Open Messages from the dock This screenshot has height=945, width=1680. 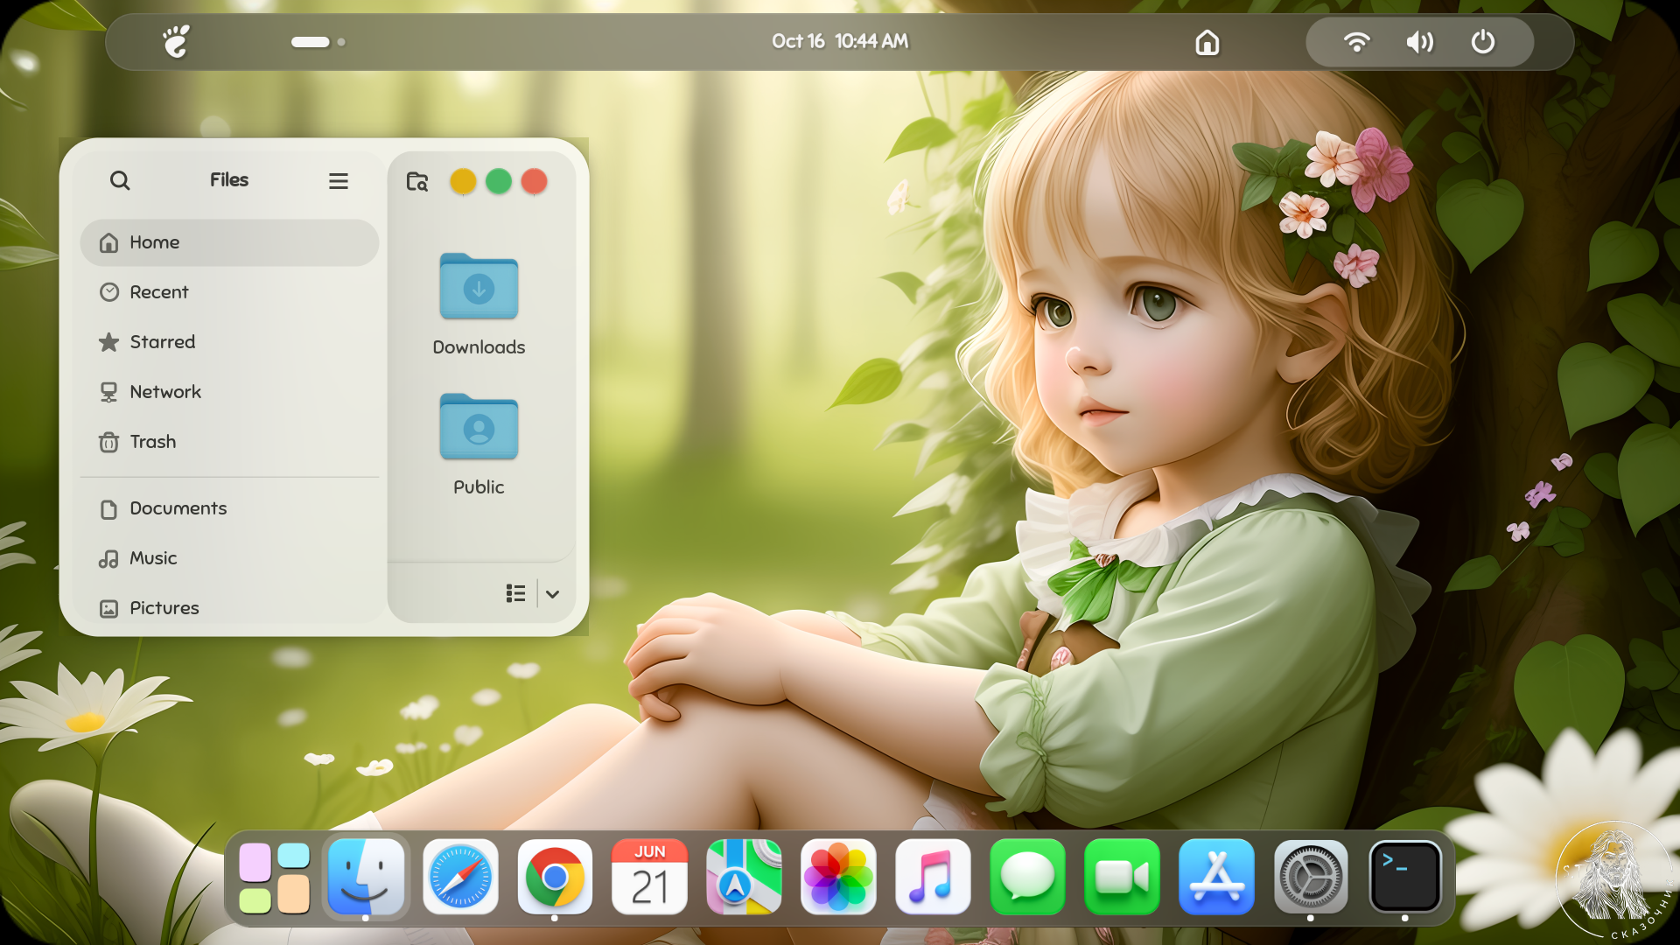[1027, 878]
